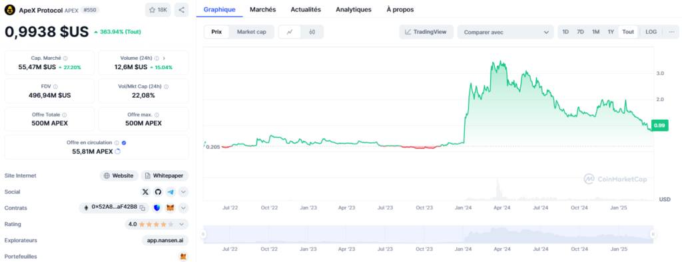Expand more Social links chevron
Screen dimensions: 682x262
[x=184, y=192]
